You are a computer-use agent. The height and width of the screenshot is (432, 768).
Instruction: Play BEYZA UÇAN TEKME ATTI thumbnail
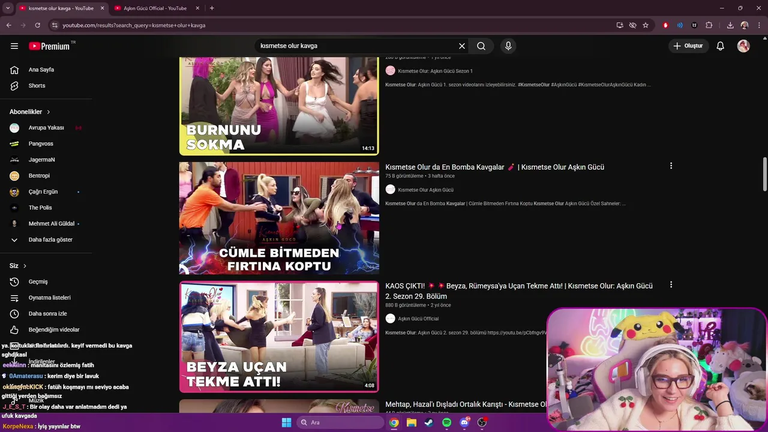coord(279,337)
